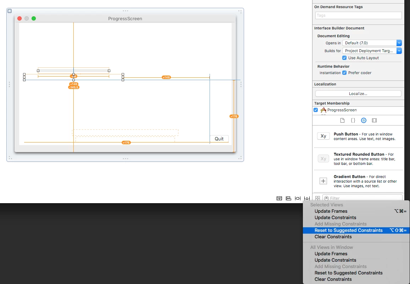
Task: Show the Code Snippet library braces icon
Action: click(353, 120)
